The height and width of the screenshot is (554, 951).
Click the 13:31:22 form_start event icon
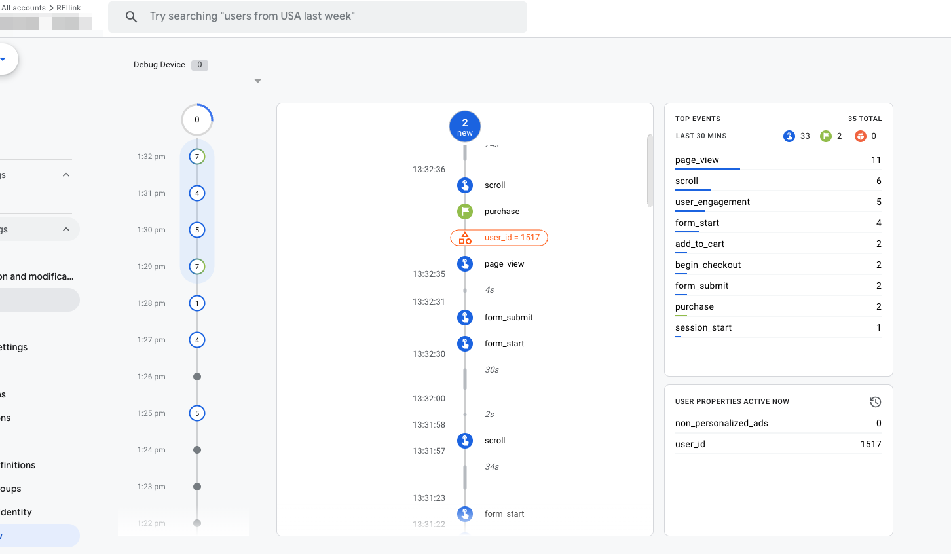click(x=465, y=514)
